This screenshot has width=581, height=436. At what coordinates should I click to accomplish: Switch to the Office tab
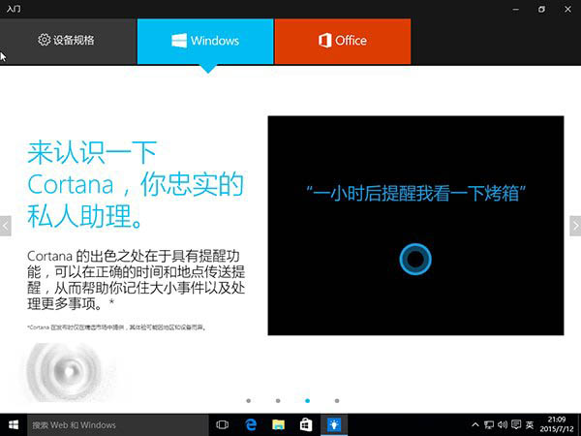click(343, 41)
